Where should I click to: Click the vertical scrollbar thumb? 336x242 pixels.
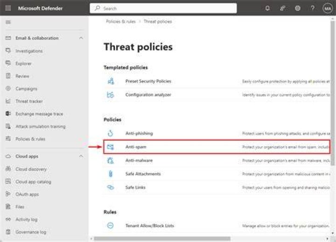pos(333,93)
